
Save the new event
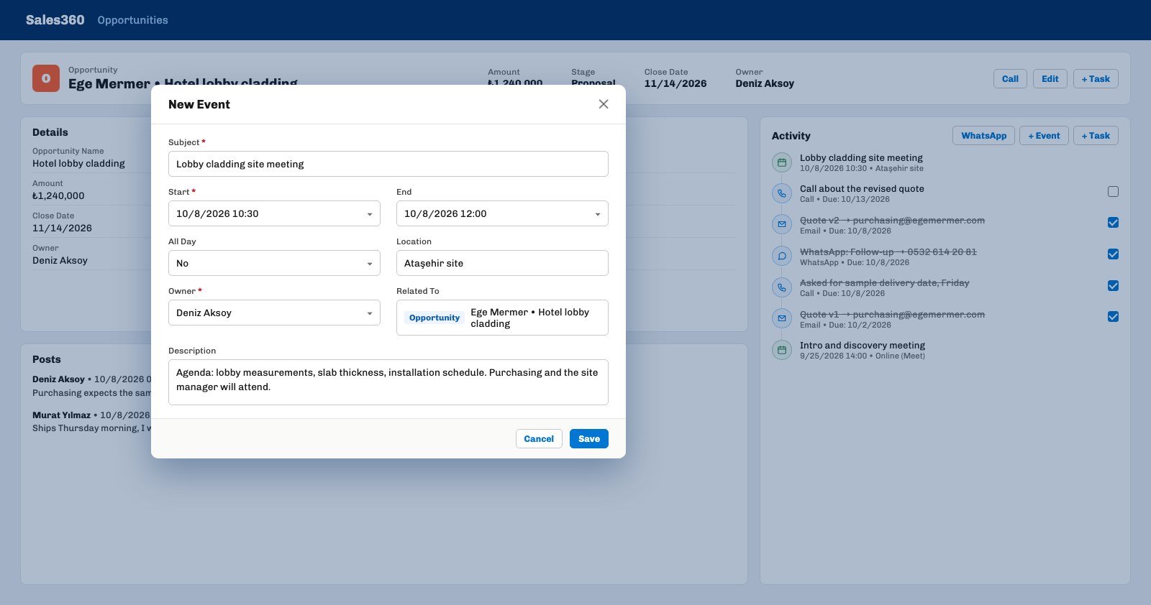pos(588,438)
